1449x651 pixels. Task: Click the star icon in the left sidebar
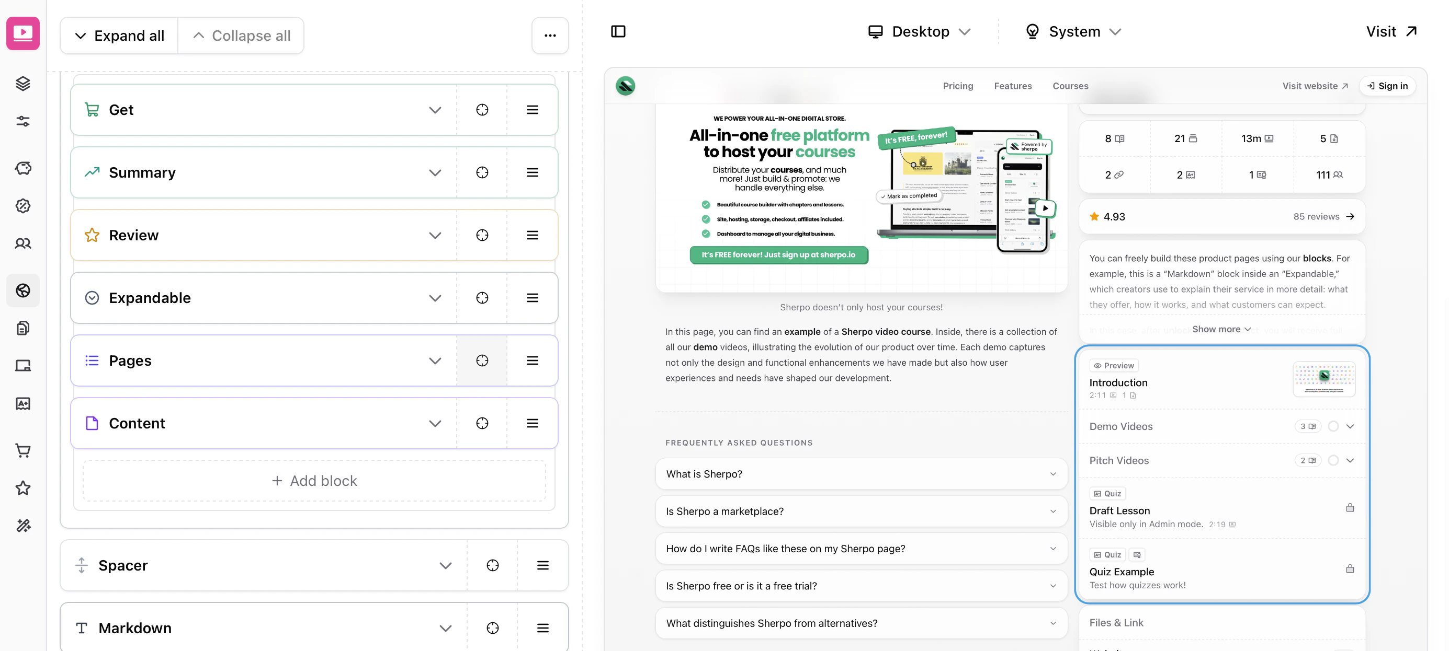23,487
